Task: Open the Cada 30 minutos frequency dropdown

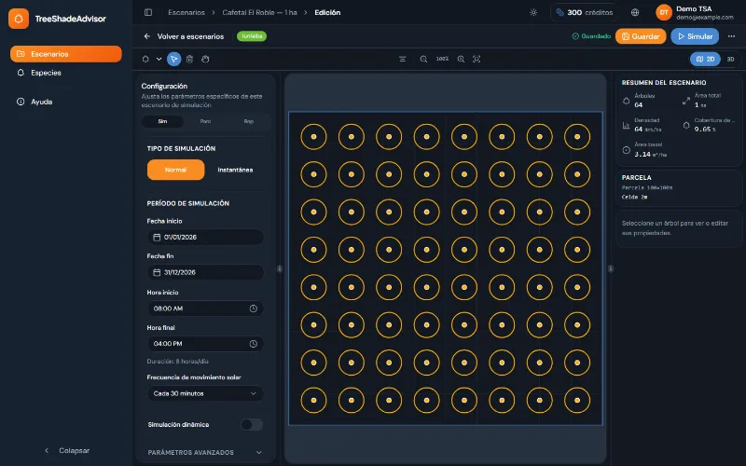Action: pos(205,393)
